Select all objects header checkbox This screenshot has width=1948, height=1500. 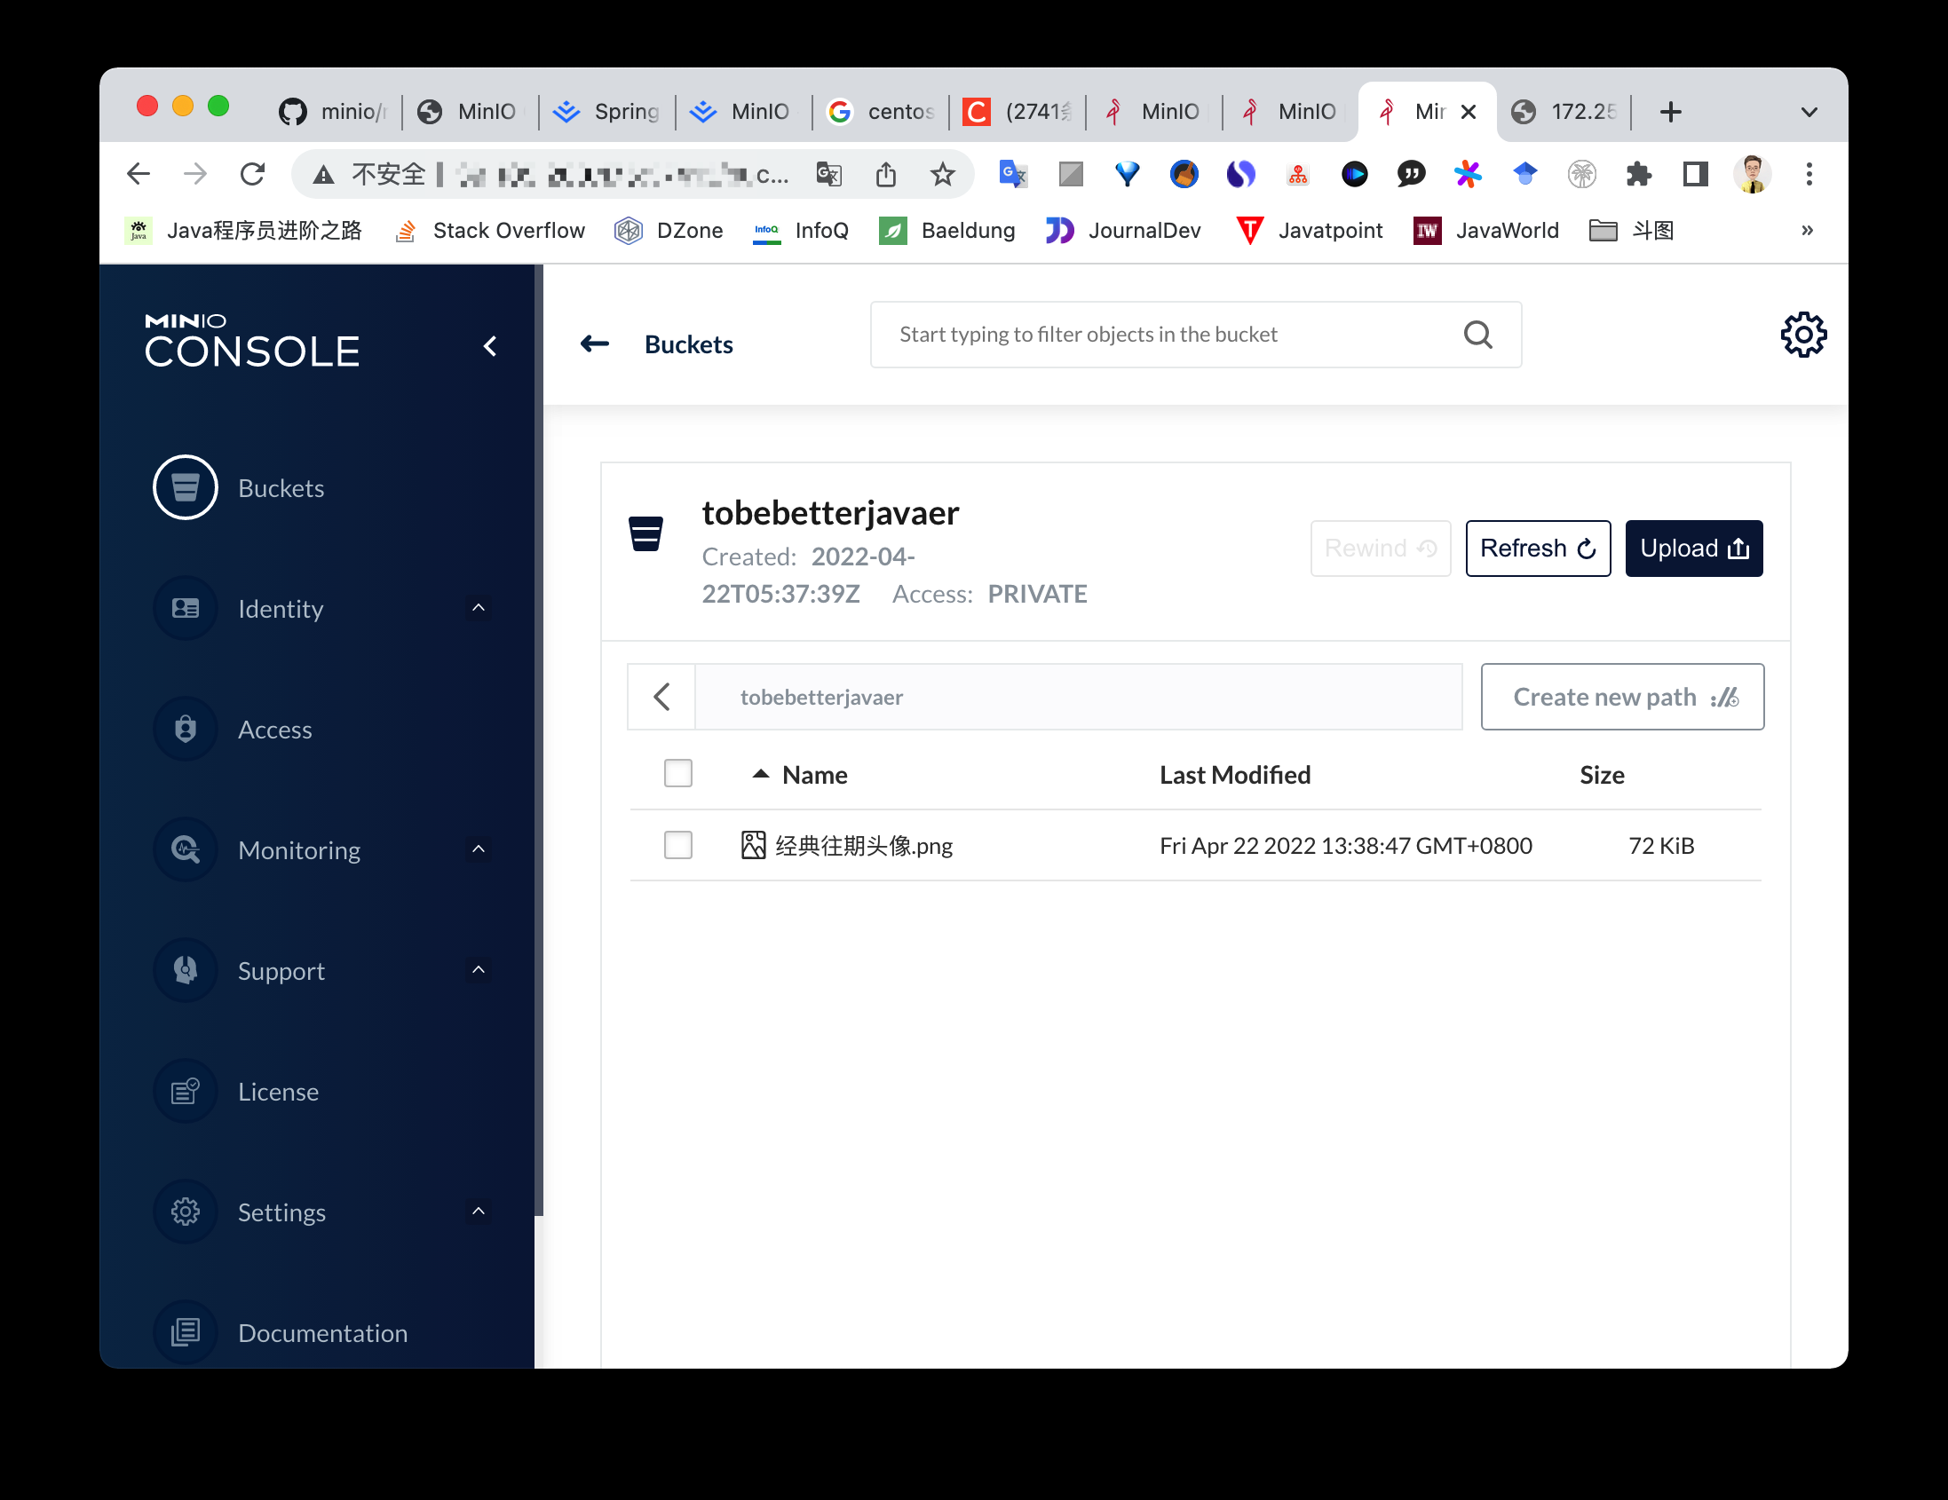(677, 773)
